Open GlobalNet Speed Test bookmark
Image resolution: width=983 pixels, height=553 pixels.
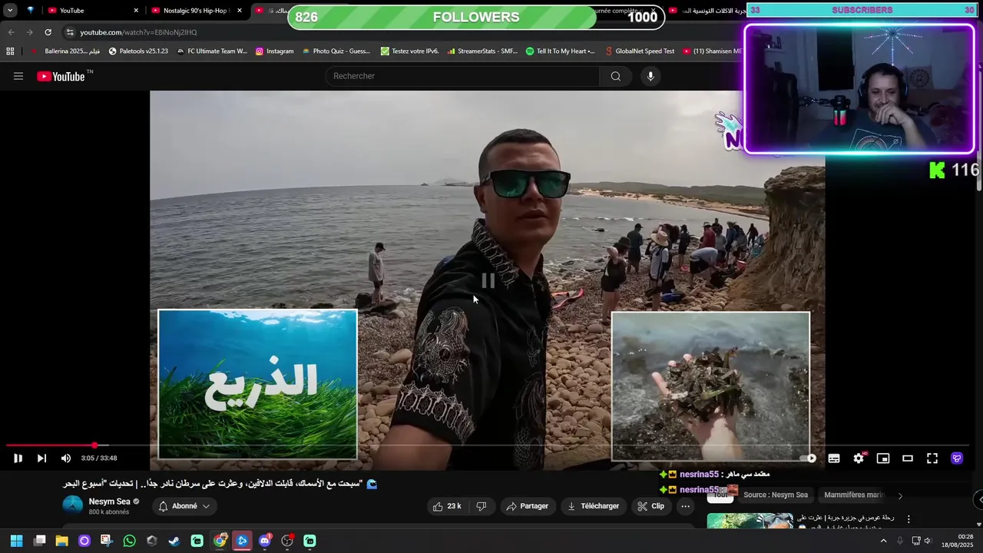coord(640,51)
